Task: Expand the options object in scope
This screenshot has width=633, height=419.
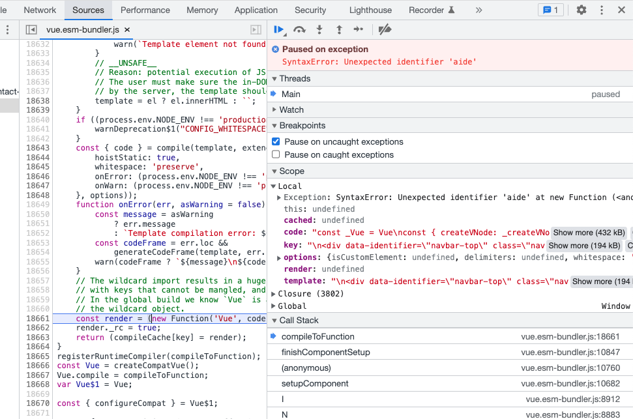Action: coord(278,257)
